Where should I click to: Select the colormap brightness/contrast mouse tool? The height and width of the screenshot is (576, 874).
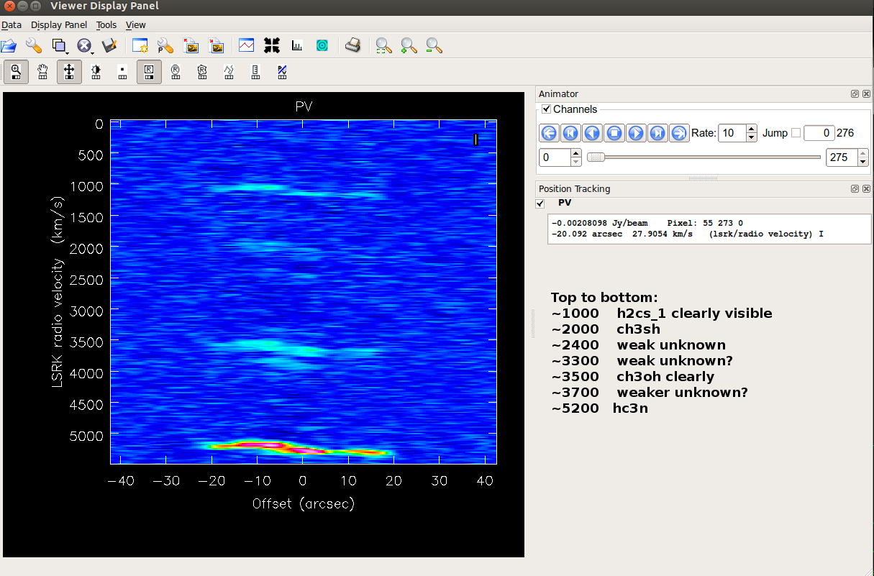coord(96,72)
